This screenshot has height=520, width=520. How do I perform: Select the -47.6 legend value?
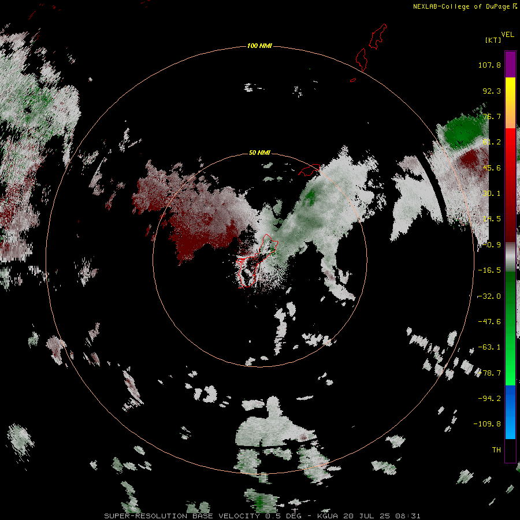[x=489, y=322]
